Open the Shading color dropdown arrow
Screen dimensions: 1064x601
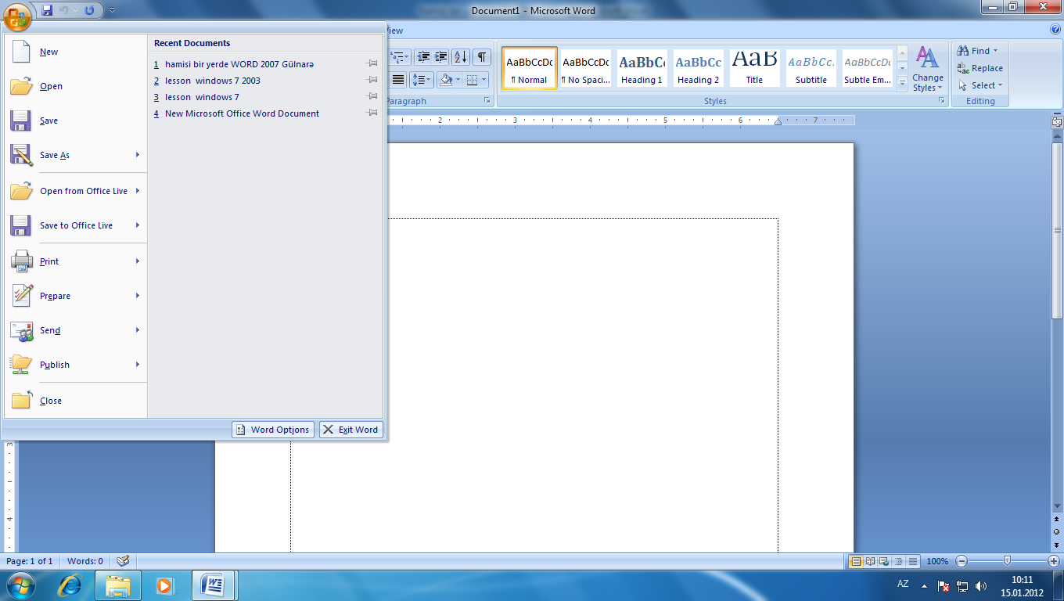459,80
